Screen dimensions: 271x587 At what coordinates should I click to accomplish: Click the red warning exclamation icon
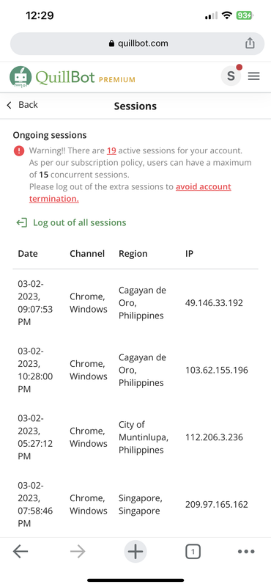[19, 151]
